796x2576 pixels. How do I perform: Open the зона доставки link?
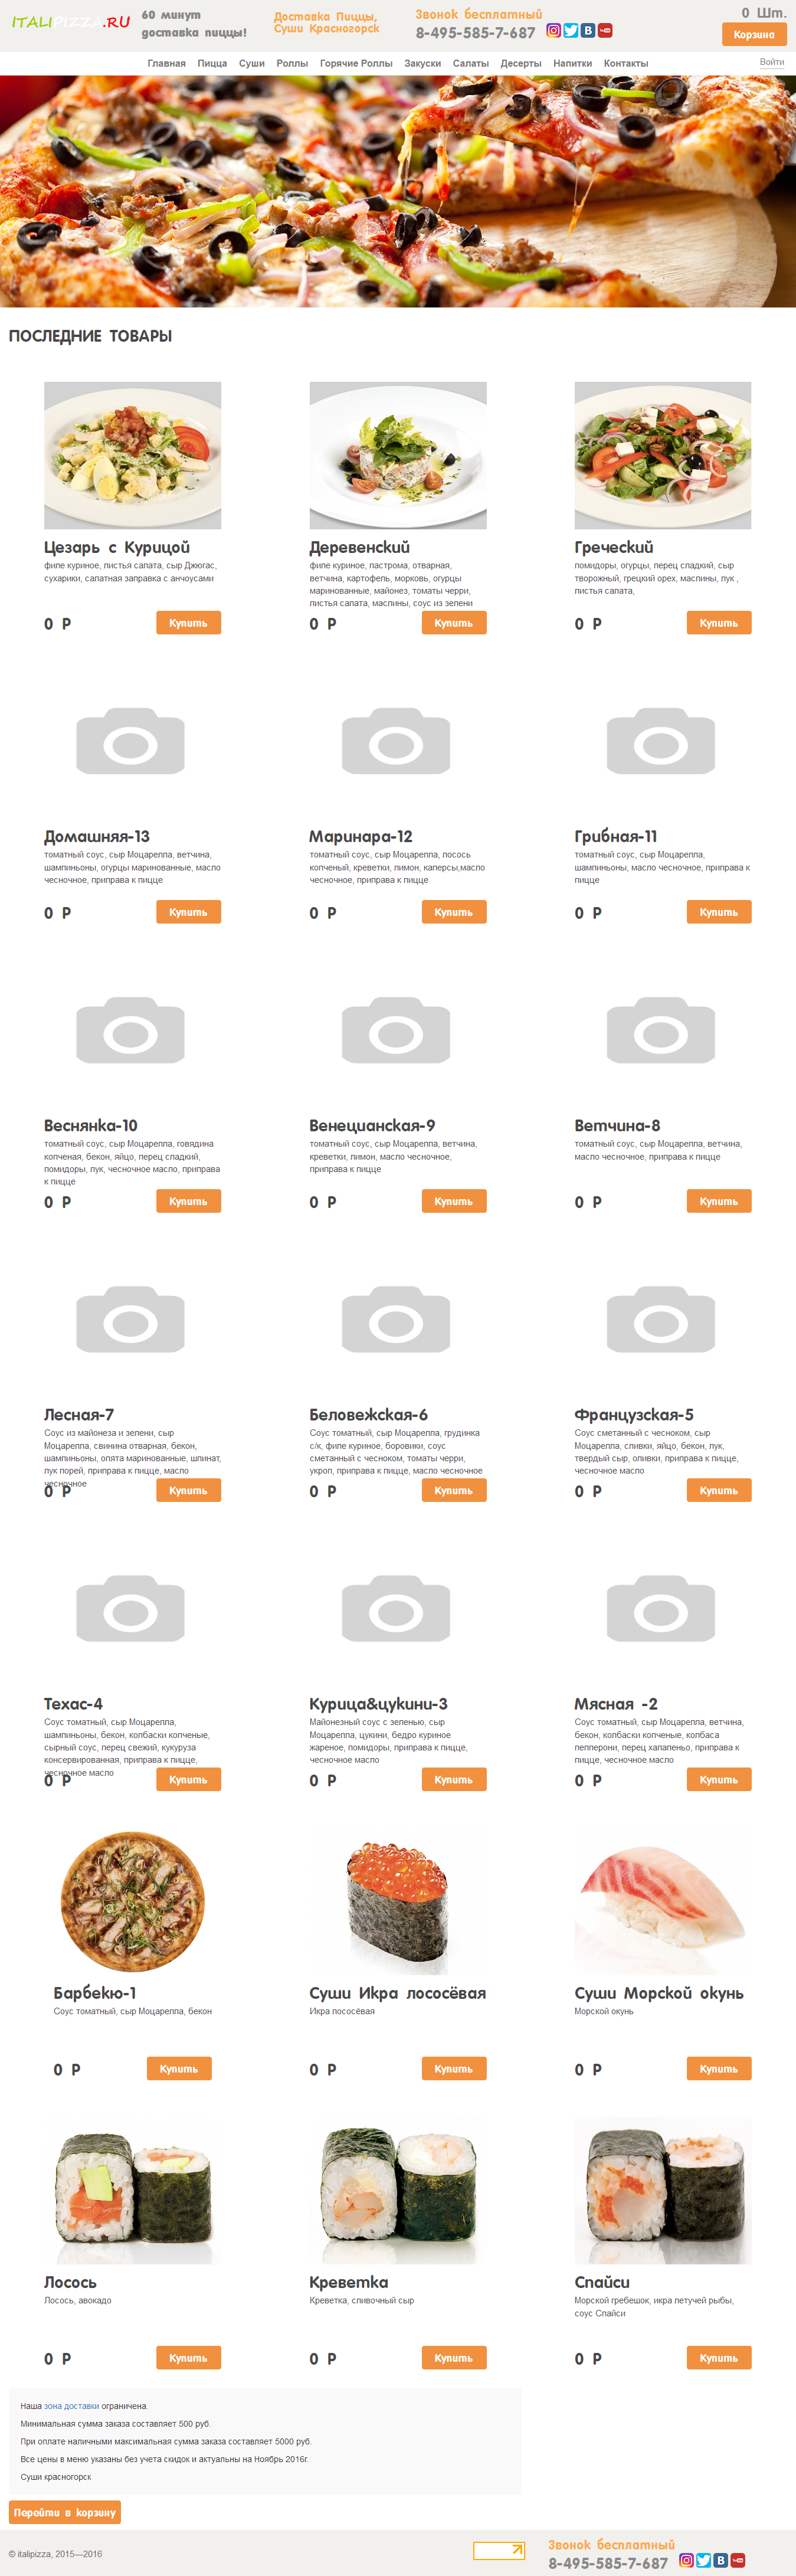click(x=71, y=2406)
